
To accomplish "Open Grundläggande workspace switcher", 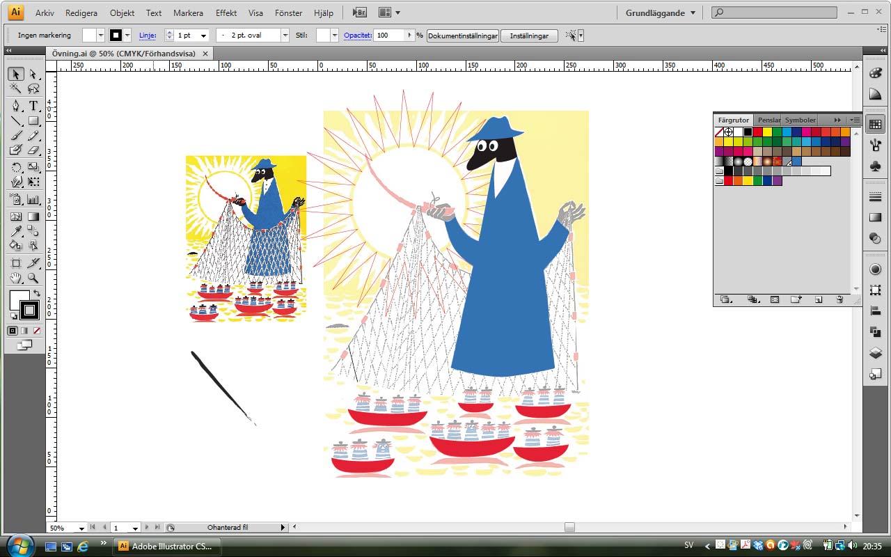I will [x=660, y=13].
